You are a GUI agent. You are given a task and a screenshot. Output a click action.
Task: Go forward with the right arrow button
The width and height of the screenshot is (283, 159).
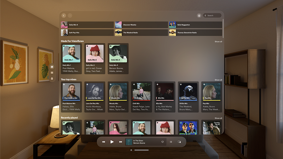pyautogui.click(x=70, y=16)
